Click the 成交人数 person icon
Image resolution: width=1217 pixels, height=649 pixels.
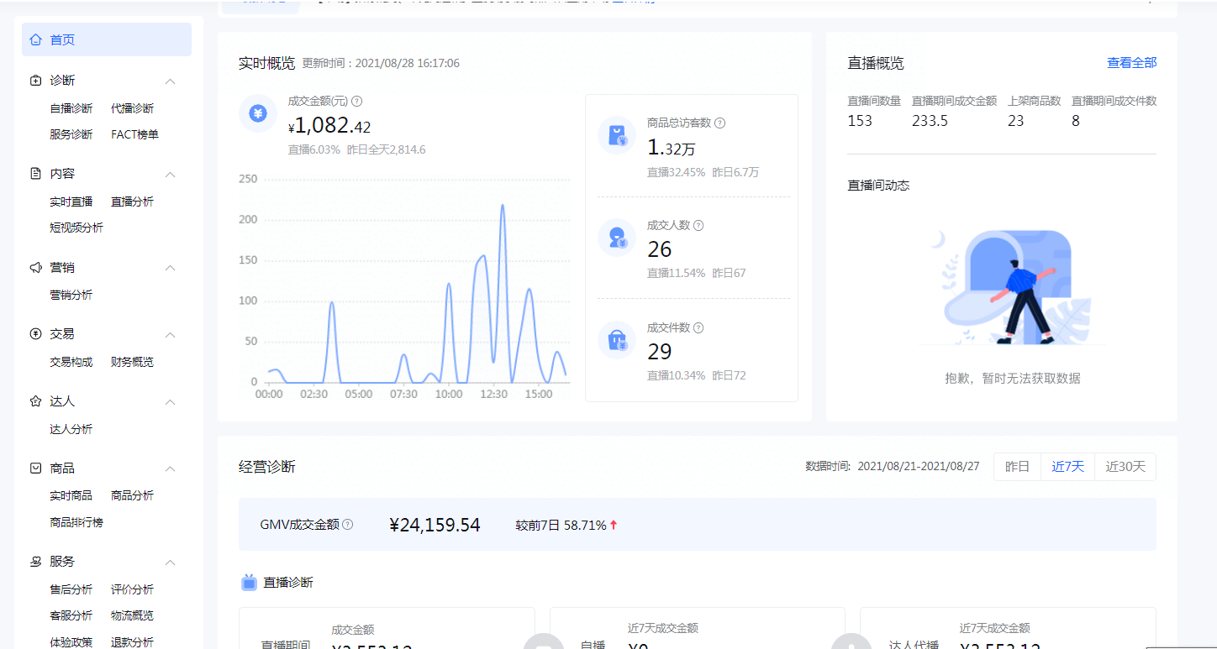click(x=617, y=238)
